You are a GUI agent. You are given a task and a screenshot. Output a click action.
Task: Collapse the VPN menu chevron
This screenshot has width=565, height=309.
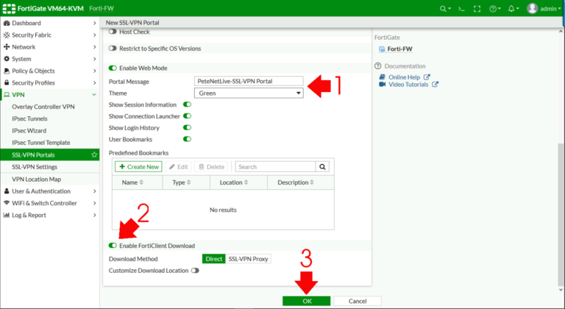click(94, 95)
